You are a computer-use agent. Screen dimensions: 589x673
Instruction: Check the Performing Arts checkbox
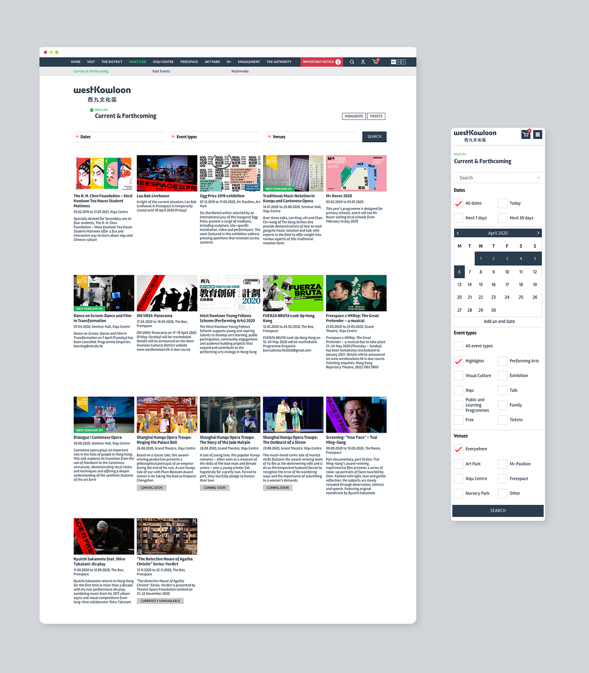coord(503,361)
